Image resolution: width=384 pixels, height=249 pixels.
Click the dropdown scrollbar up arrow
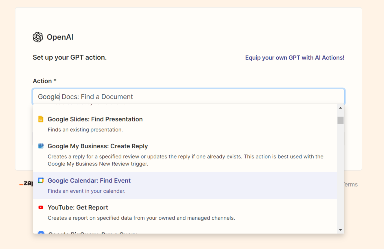[340, 108]
